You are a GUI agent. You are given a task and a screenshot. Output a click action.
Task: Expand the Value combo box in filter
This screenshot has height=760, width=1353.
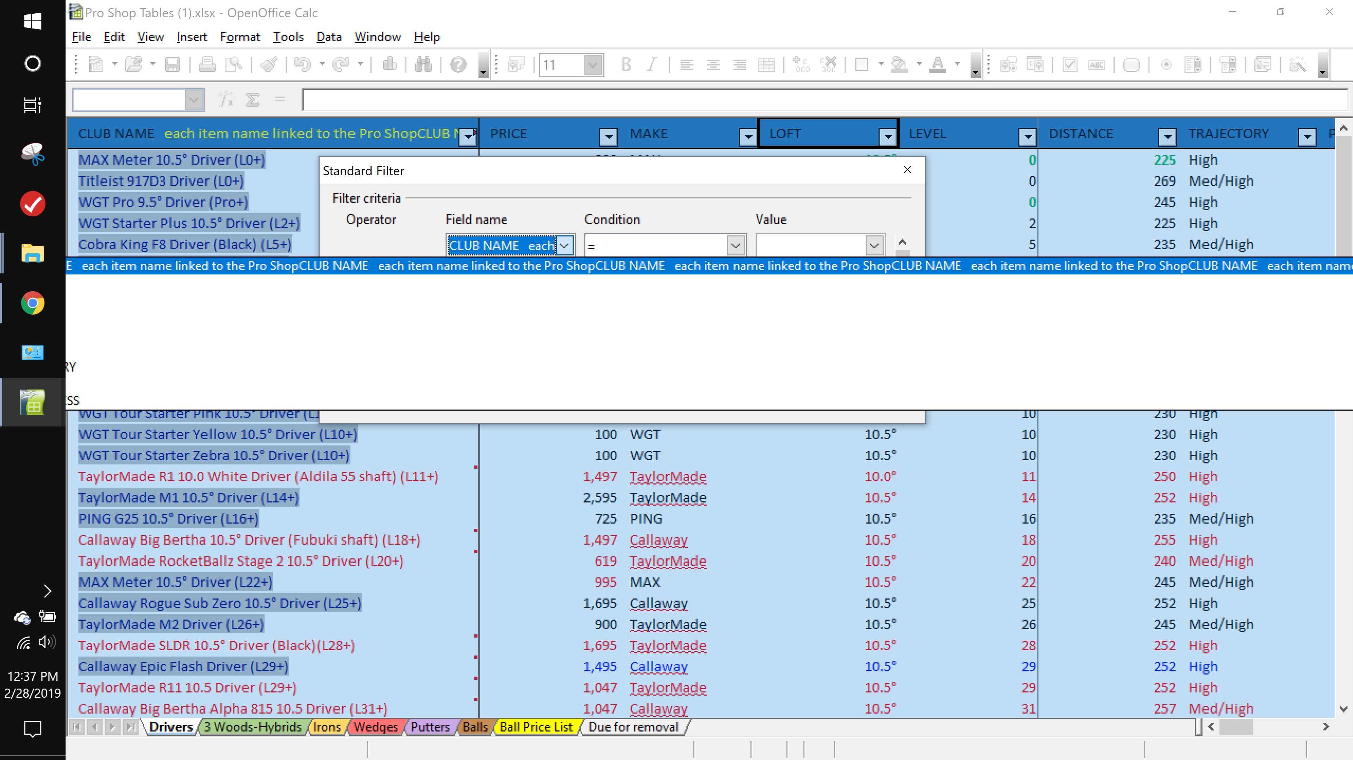tap(874, 245)
